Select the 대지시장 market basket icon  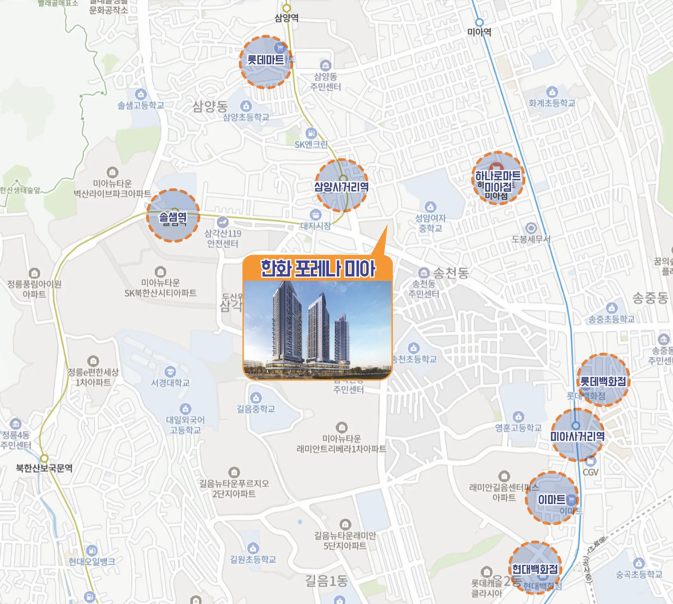pyautogui.click(x=315, y=214)
